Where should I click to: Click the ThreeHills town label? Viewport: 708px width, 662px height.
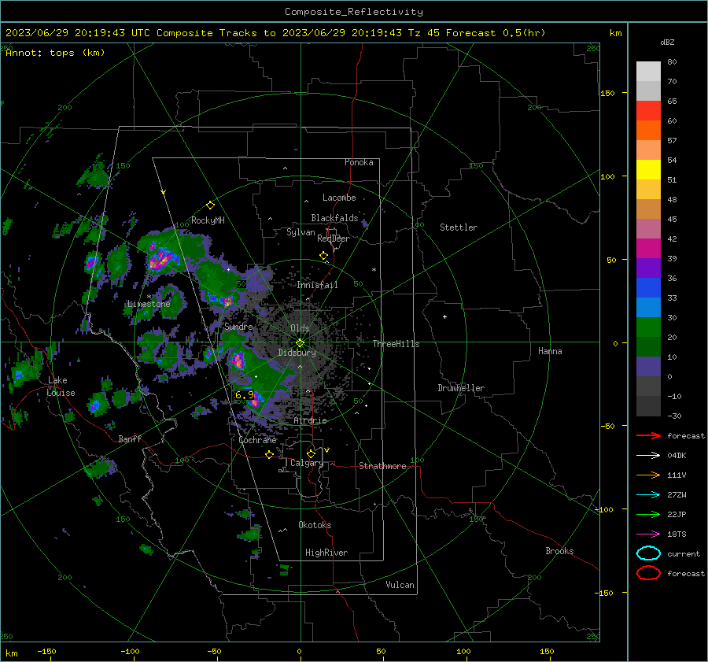pyautogui.click(x=396, y=344)
